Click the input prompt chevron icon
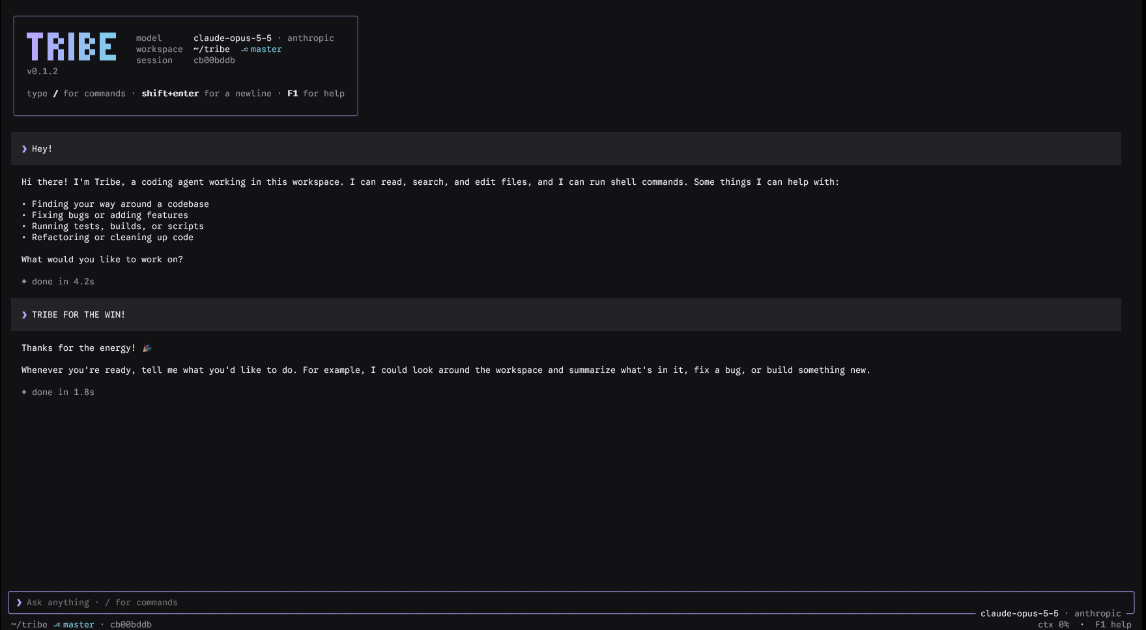Image resolution: width=1146 pixels, height=630 pixels. [x=19, y=603]
